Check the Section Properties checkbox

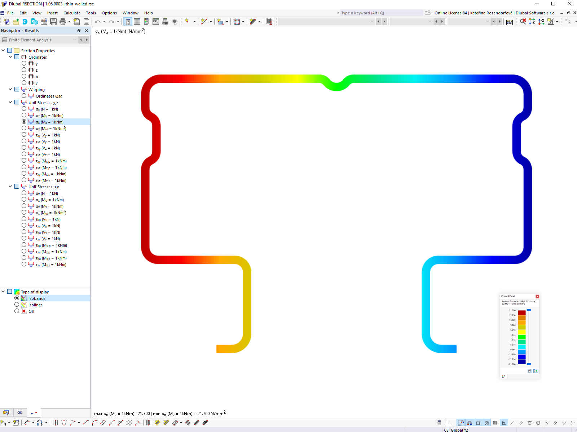[x=10, y=50]
